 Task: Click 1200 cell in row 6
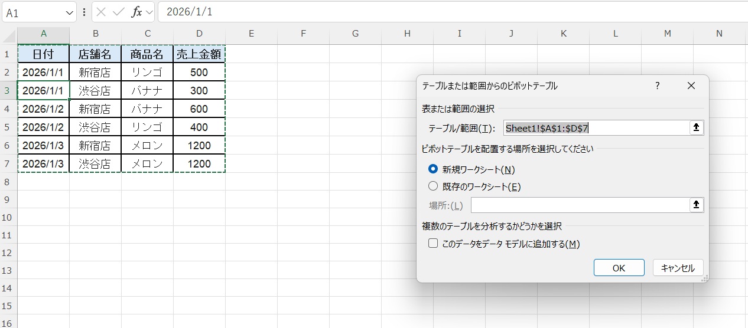coord(199,145)
